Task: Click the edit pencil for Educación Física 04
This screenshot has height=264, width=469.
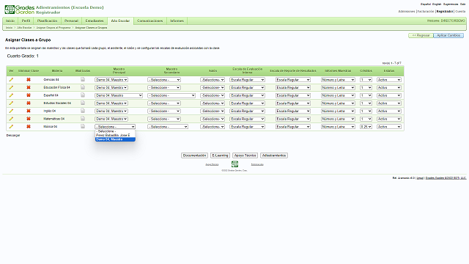Action: tap(11, 87)
